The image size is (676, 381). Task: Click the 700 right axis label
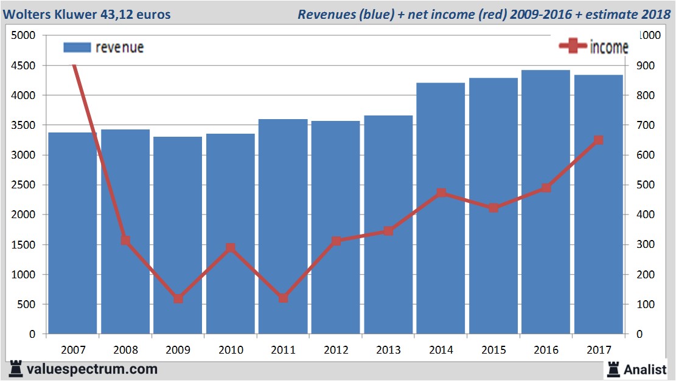[646, 125]
